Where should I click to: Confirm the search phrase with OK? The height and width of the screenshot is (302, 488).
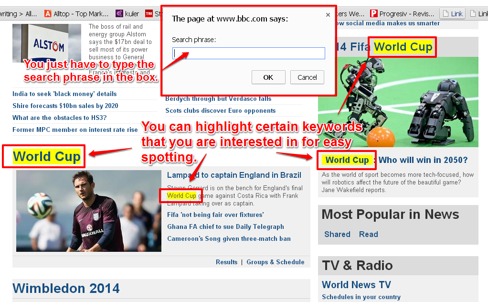[268, 77]
